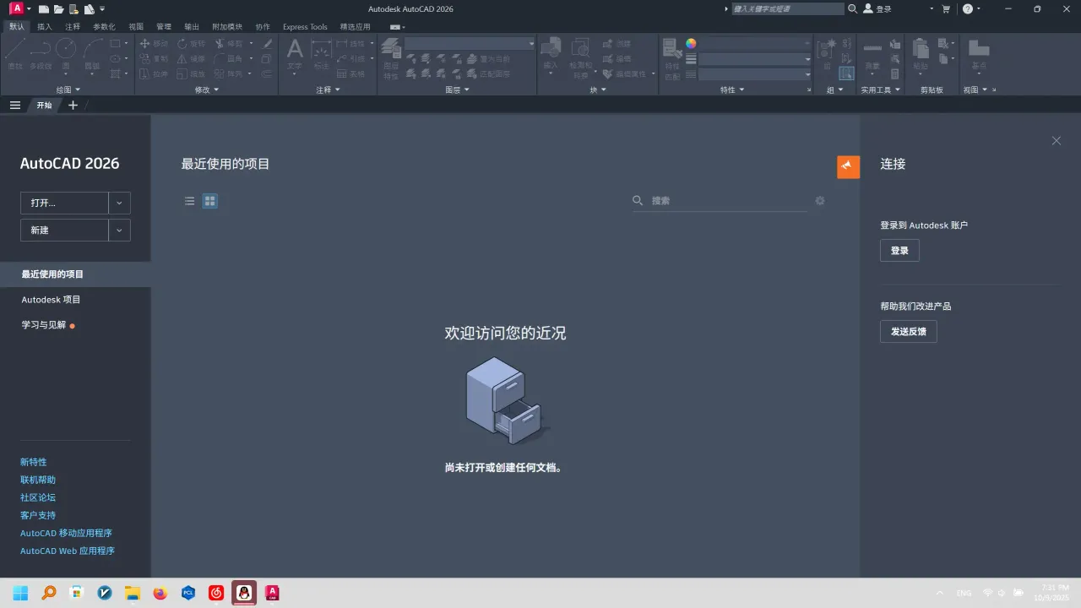Expand the 修改 (Modify) panel
The width and height of the screenshot is (1081, 608).
tap(207, 90)
